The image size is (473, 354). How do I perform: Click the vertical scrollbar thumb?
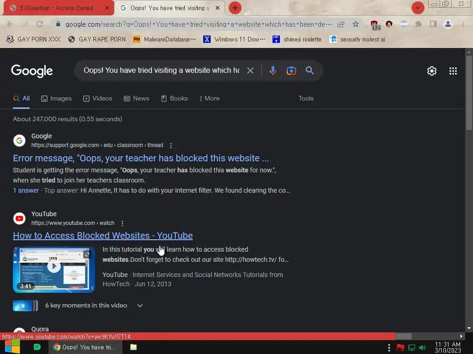(469, 93)
